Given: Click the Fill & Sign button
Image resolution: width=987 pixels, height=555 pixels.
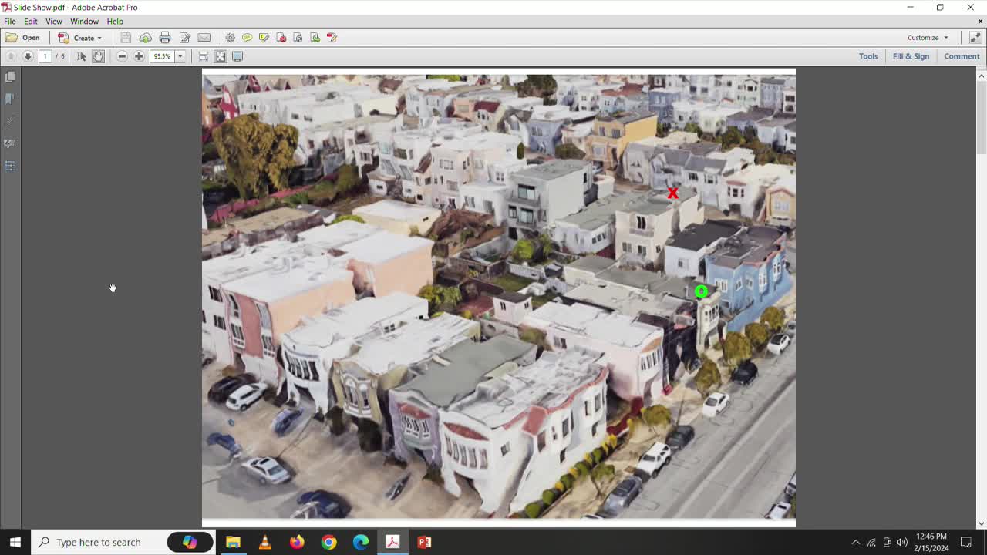Looking at the screenshot, I should (x=911, y=55).
